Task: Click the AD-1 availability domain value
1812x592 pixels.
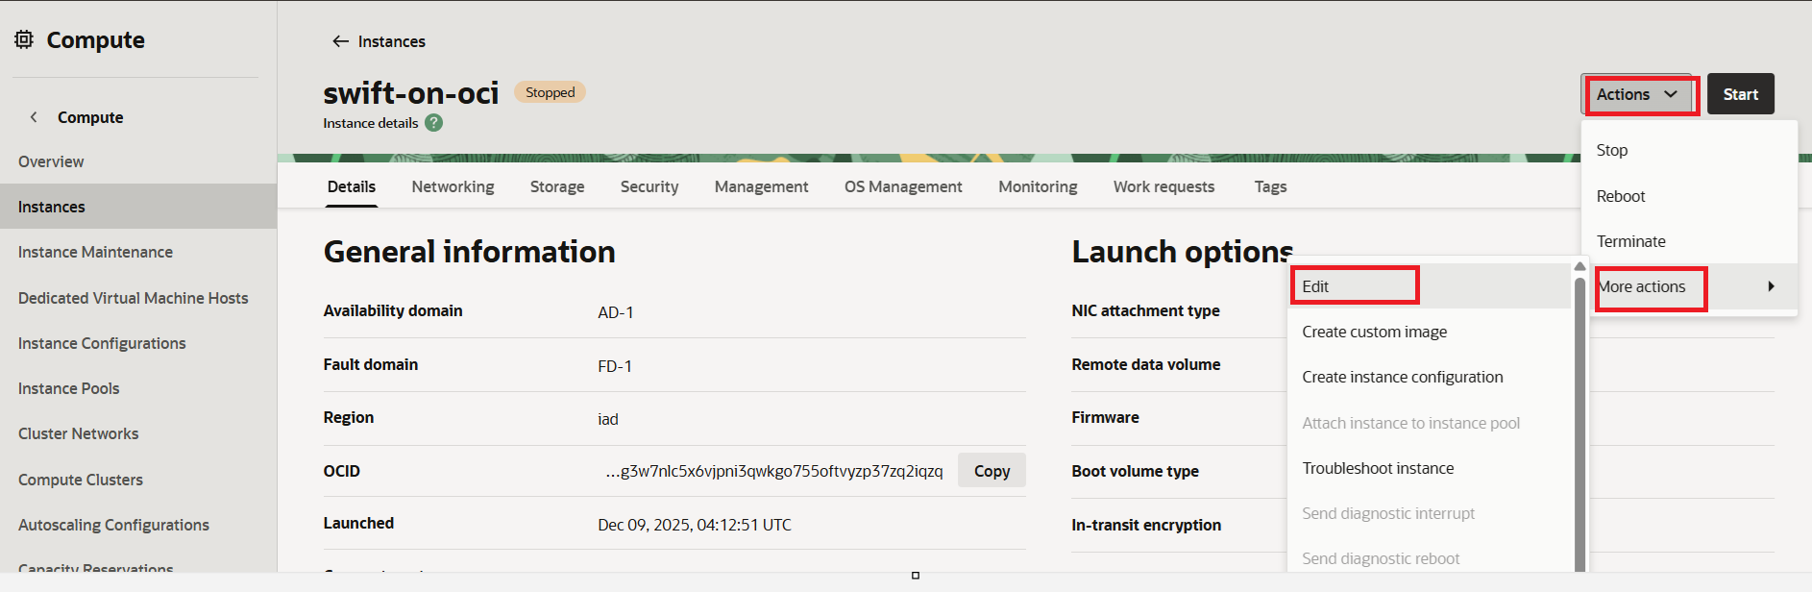Action: pos(615,312)
